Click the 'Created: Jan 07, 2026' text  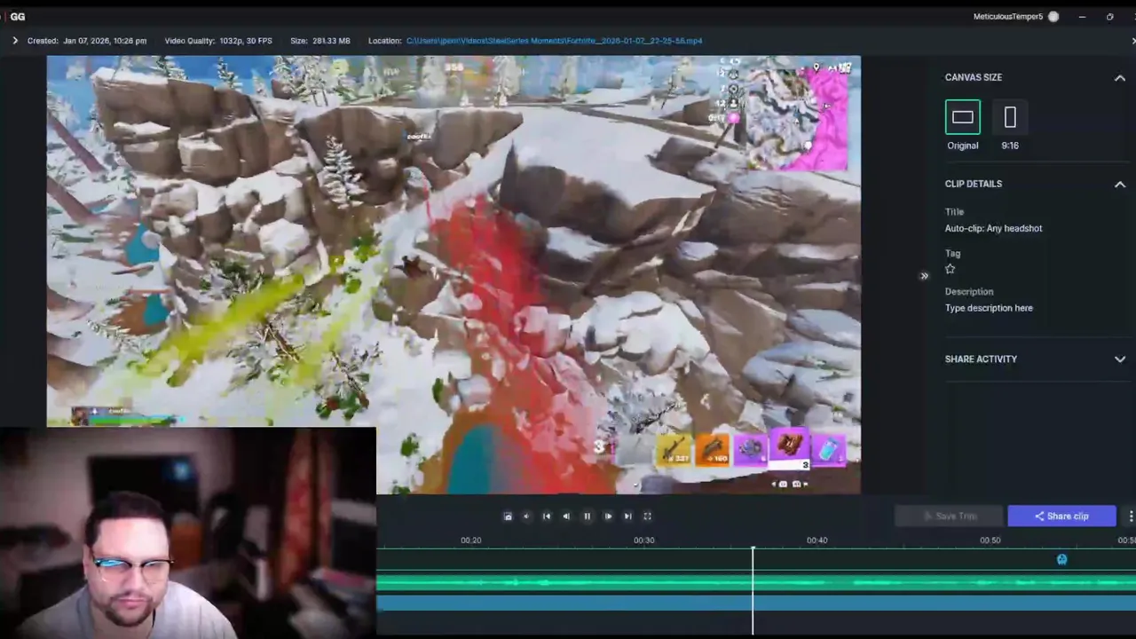pos(87,41)
